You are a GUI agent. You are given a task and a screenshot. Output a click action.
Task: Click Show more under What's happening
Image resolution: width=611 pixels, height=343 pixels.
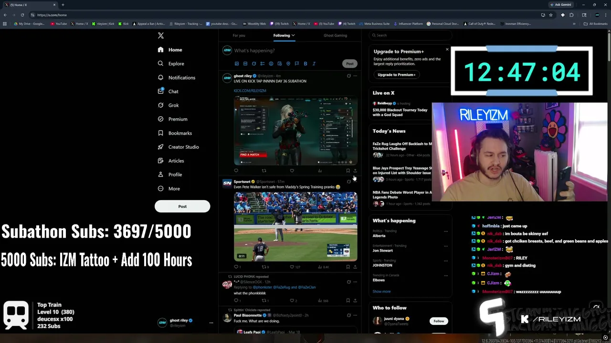tap(381, 292)
